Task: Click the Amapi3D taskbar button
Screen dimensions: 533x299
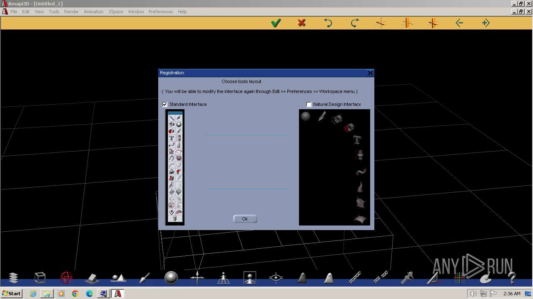Action: (x=118, y=294)
